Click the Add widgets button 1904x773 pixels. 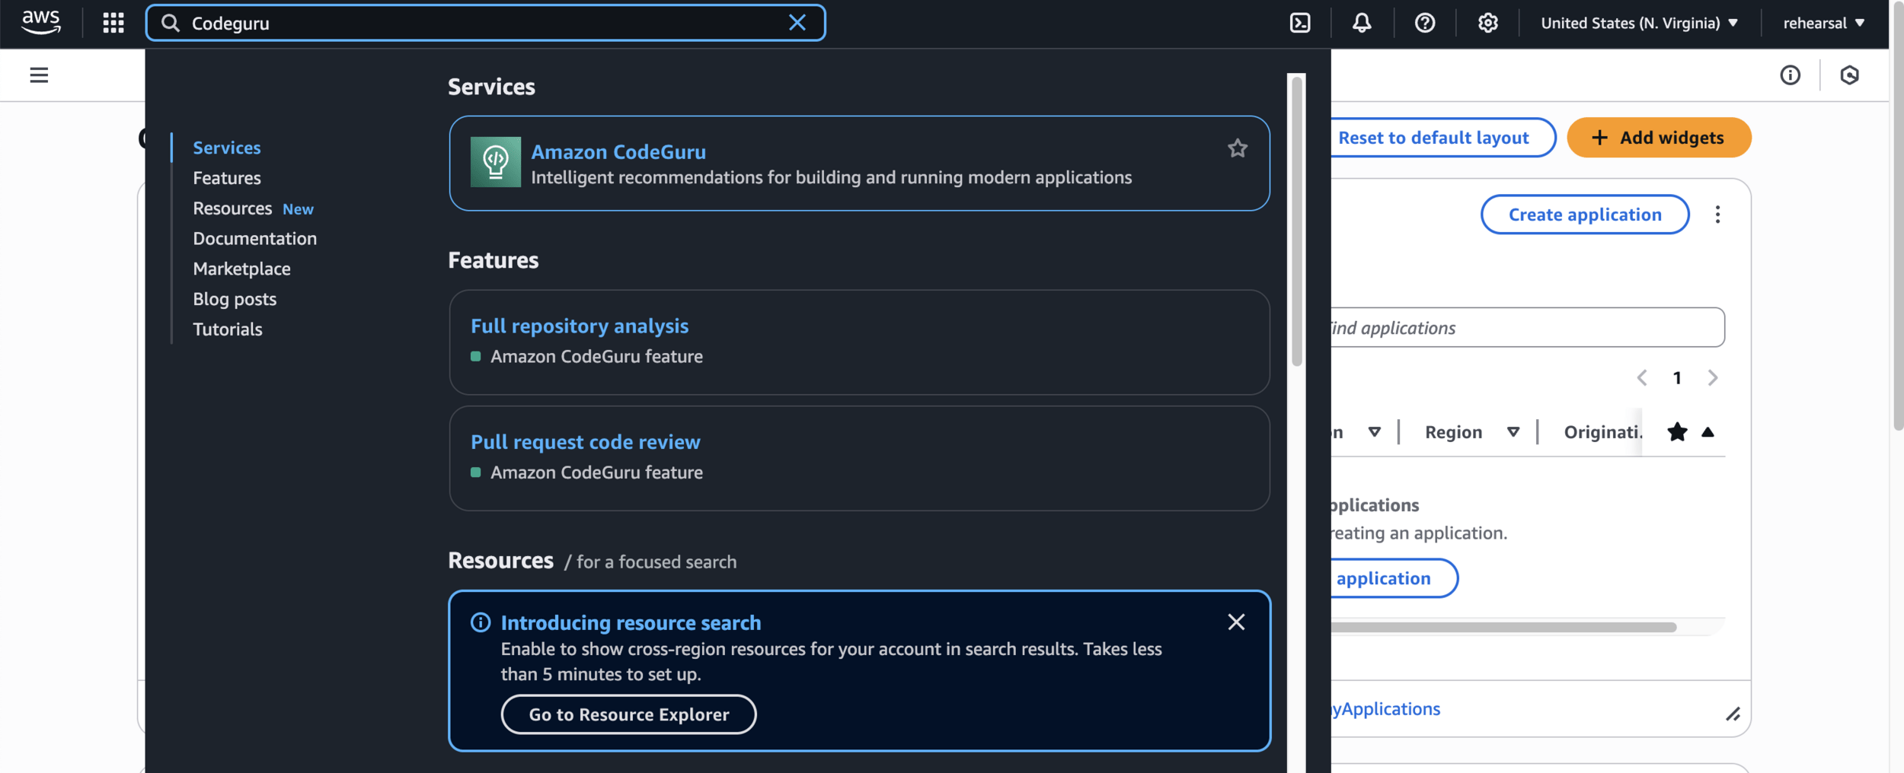click(1659, 138)
